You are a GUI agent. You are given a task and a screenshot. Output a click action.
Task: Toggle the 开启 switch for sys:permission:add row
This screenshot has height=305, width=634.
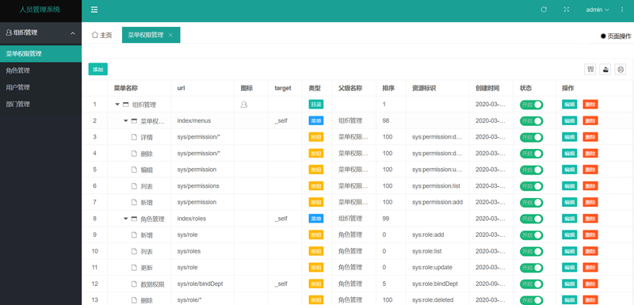[x=531, y=202]
